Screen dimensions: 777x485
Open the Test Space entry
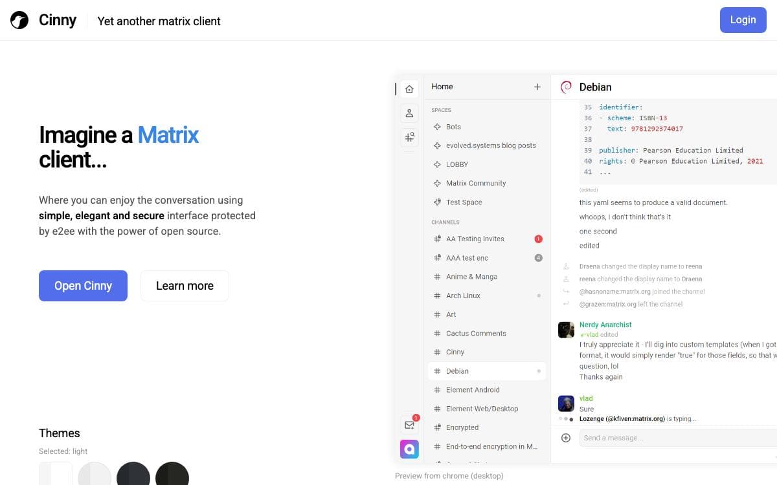(x=487, y=202)
